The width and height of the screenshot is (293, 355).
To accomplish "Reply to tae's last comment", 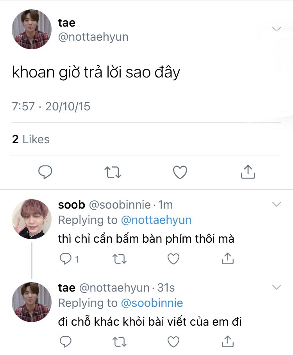I will pos(65,341).
